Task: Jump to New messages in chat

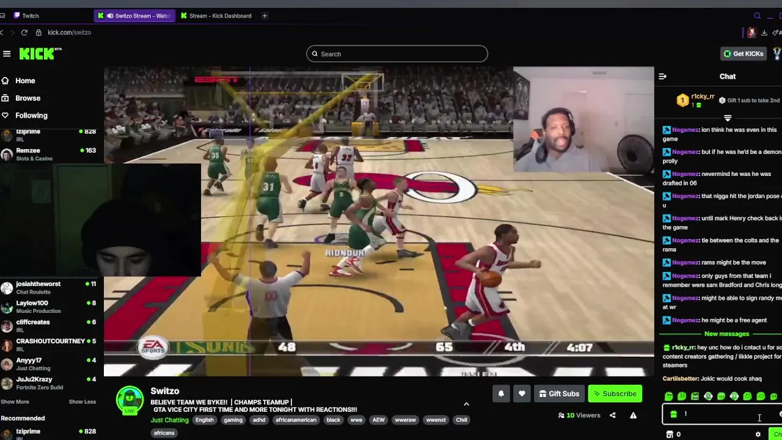Action: click(x=726, y=334)
